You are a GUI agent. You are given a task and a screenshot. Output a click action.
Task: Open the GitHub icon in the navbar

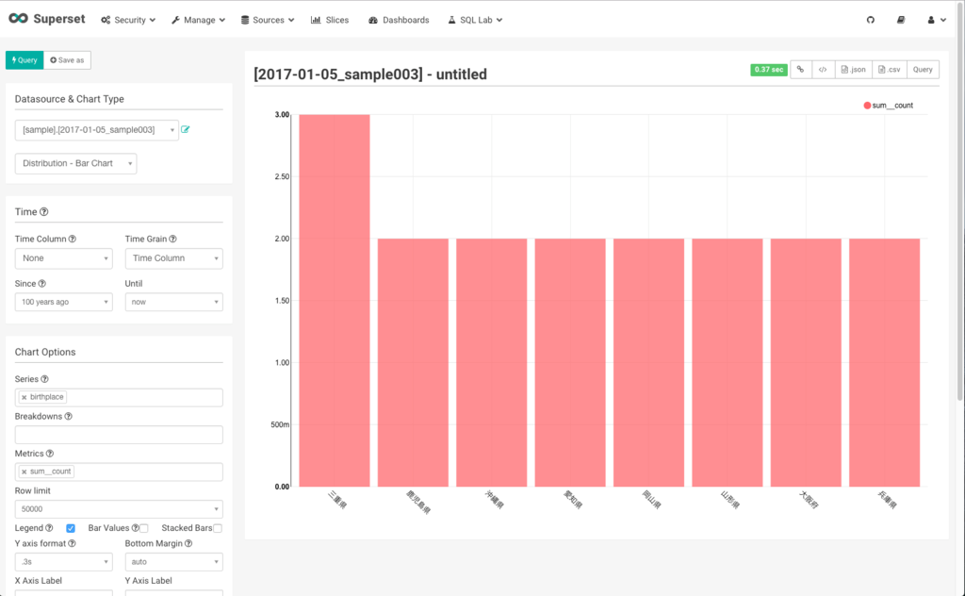(870, 19)
